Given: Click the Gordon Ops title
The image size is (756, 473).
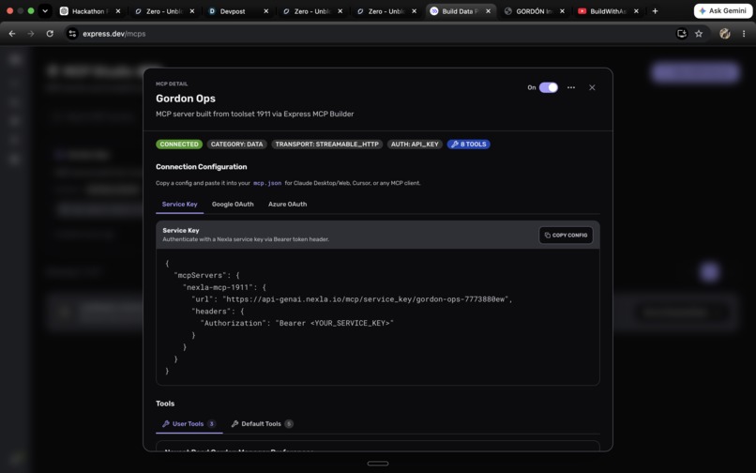Looking at the screenshot, I should (x=186, y=99).
